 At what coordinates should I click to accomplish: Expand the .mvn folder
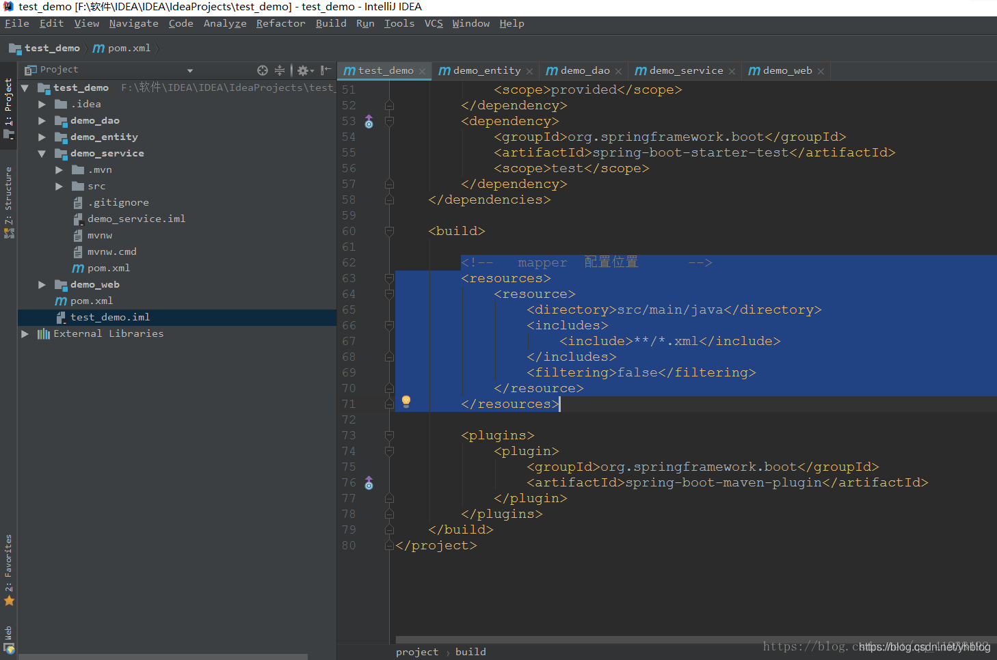[59, 170]
